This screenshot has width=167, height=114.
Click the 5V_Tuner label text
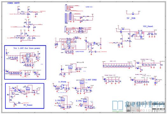(28, 105)
